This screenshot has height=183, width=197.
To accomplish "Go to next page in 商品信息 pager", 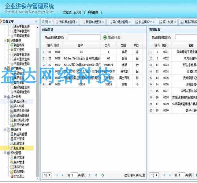I will (90, 175).
